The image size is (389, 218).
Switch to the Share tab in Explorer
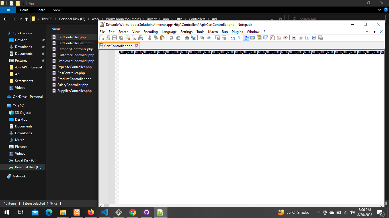(41, 10)
